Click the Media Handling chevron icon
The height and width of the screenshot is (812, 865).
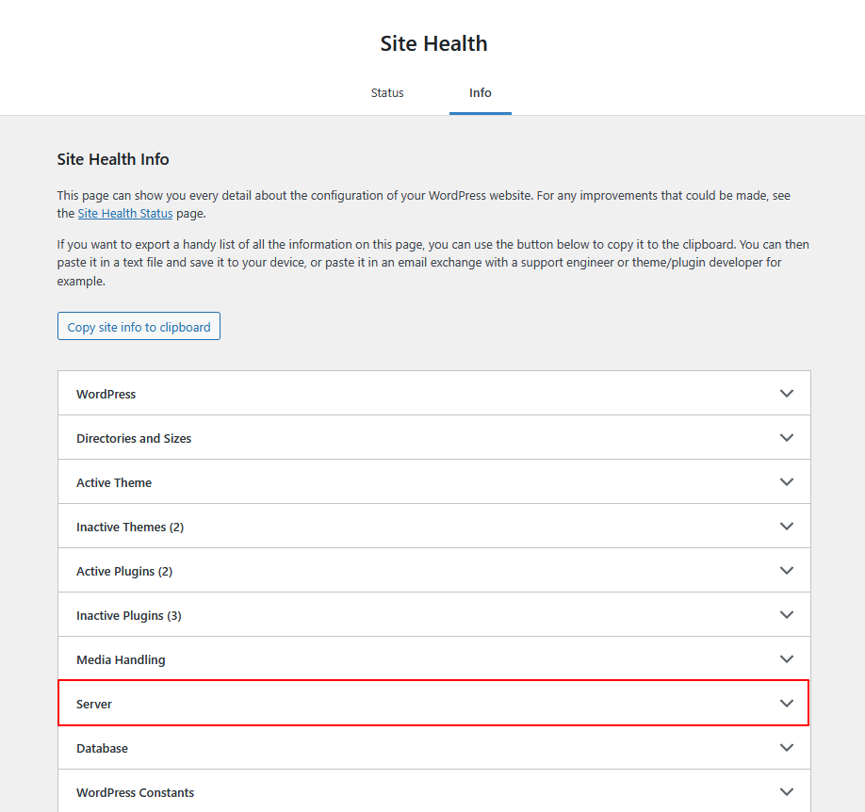tap(787, 658)
